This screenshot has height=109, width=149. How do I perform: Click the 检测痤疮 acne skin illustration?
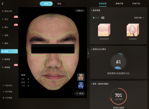click(x=133, y=30)
